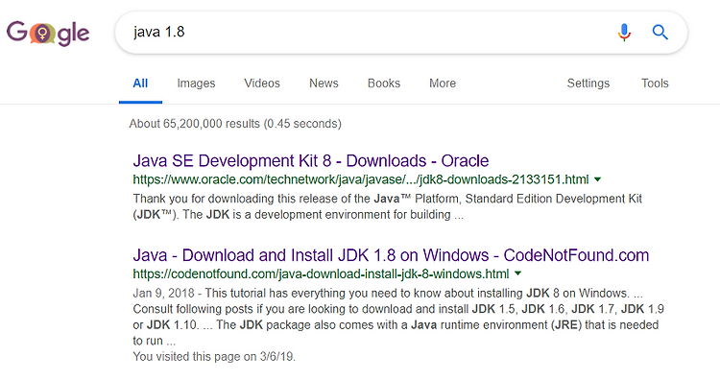Viewport: 720px width, 380px height.
Task: Switch to the Videos tab
Action: pos(262,83)
